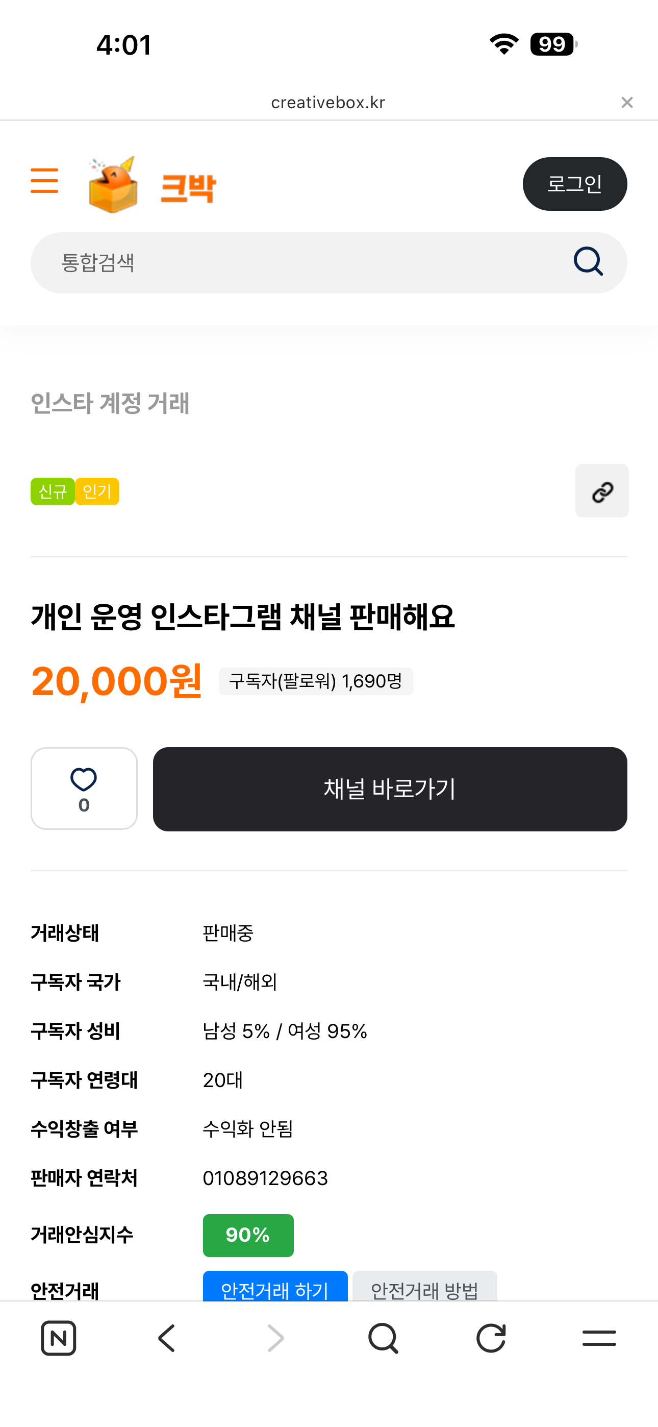
Task: Open the orange hamburger menu
Action: [x=44, y=181]
